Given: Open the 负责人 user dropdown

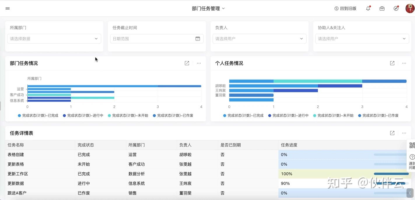Looking at the screenshot, I should tap(259, 39).
